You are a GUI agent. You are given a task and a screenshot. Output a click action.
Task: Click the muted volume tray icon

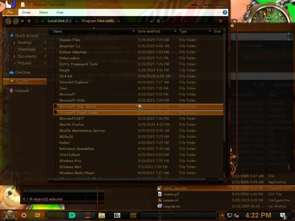236,216
